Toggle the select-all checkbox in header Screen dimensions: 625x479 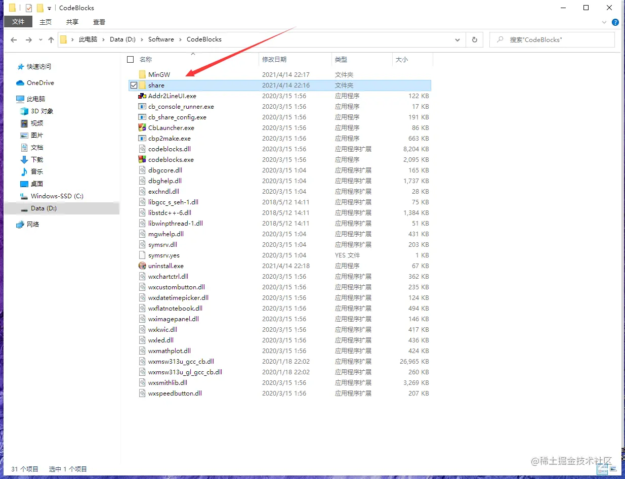(131, 60)
